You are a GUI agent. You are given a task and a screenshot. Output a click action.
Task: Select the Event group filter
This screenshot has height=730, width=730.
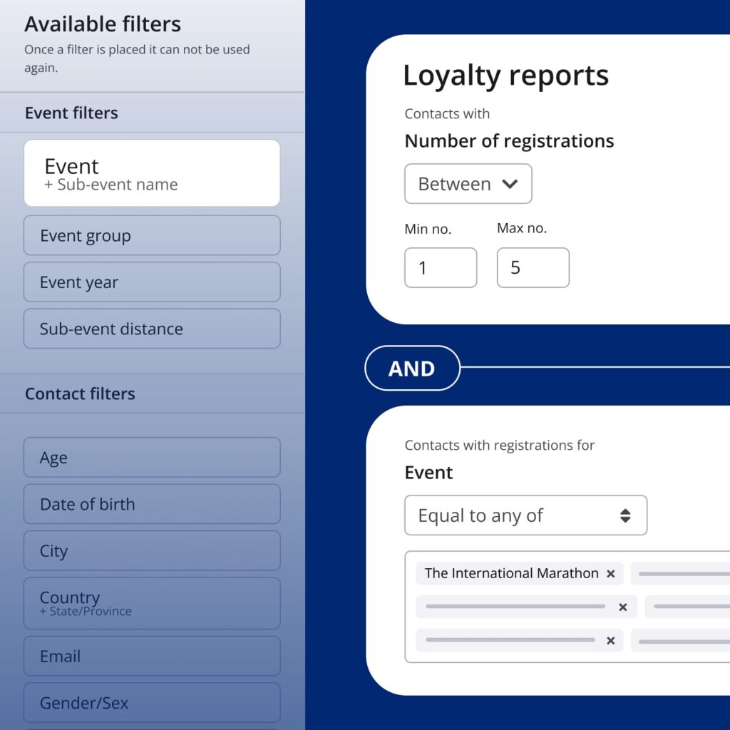(x=152, y=236)
